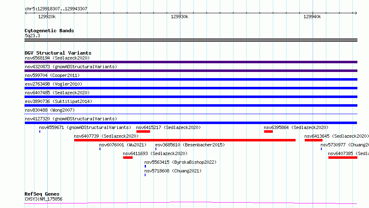Image resolution: width=369 pixels, height=208 pixels.
Task: Click the nsv6568194 (Sedlazeck2020) variant label
Action: point(57,58)
